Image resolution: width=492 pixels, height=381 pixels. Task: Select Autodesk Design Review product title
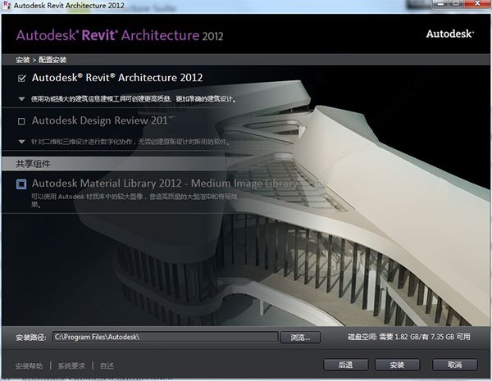pos(103,120)
